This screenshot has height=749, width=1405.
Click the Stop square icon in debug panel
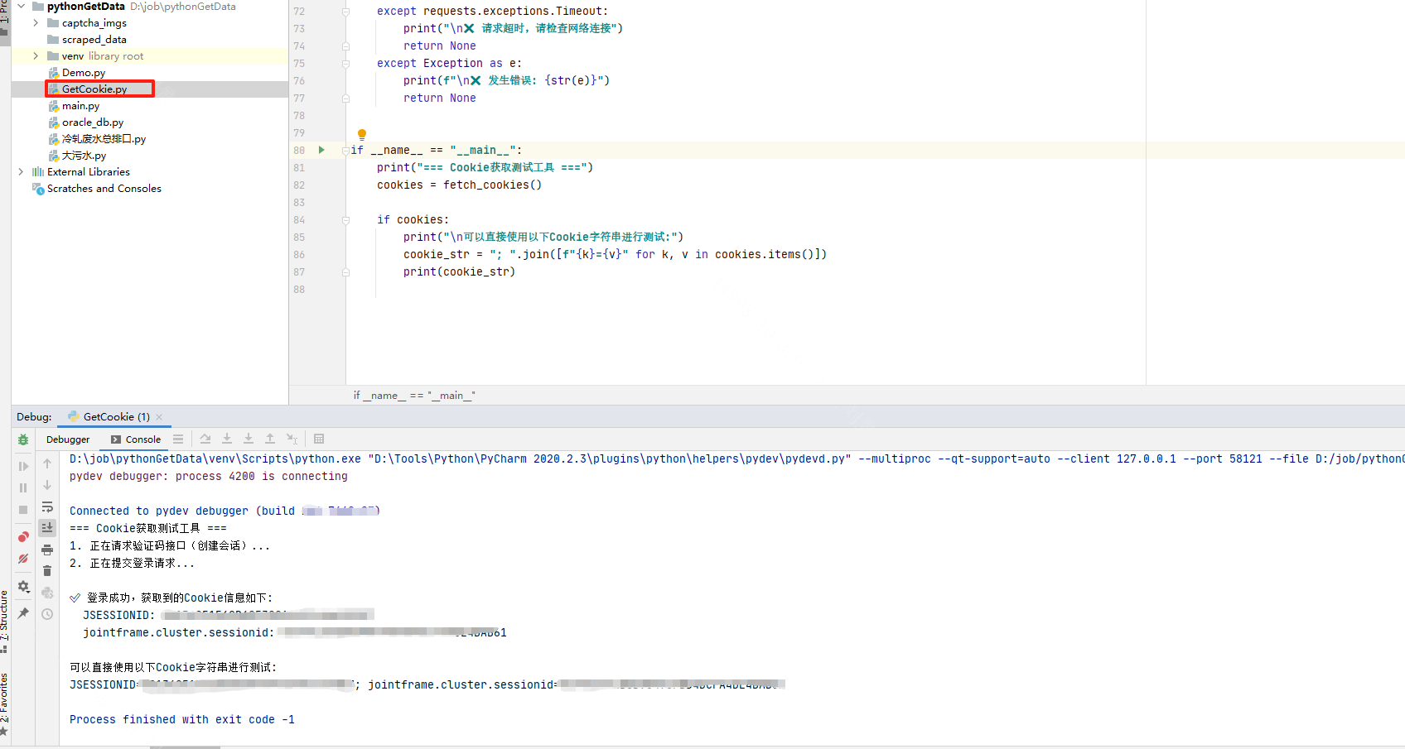(23, 509)
